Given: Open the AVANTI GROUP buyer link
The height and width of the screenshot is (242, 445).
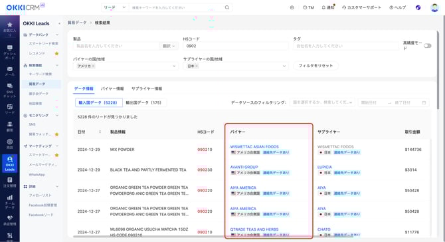Looking at the screenshot, I should (244, 168).
